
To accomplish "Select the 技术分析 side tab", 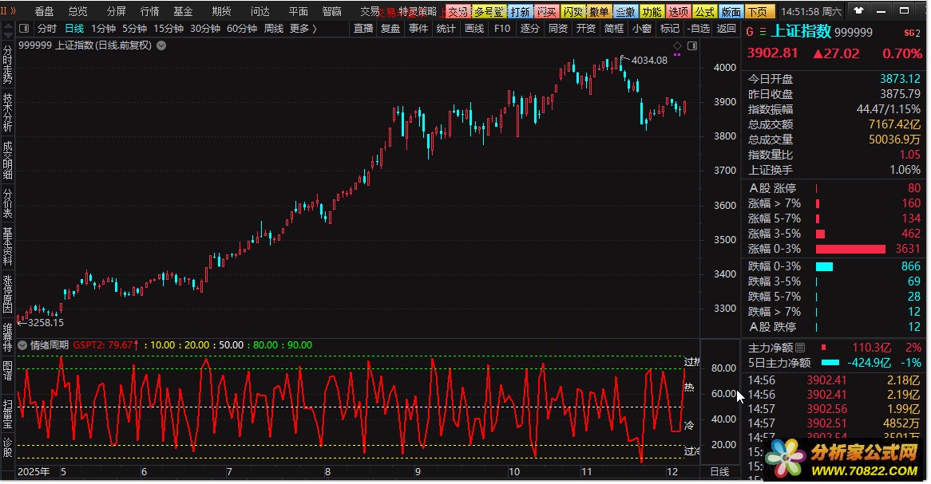I will [x=7, y=112].
